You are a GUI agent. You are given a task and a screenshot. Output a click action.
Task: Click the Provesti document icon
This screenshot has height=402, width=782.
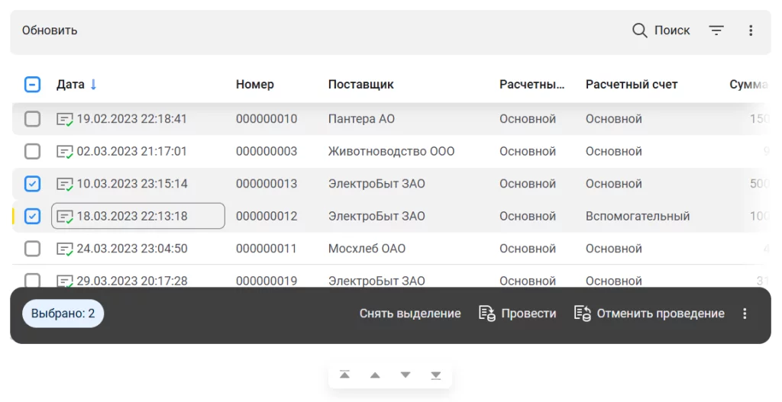pyautogui.click(x=486, y=314)
